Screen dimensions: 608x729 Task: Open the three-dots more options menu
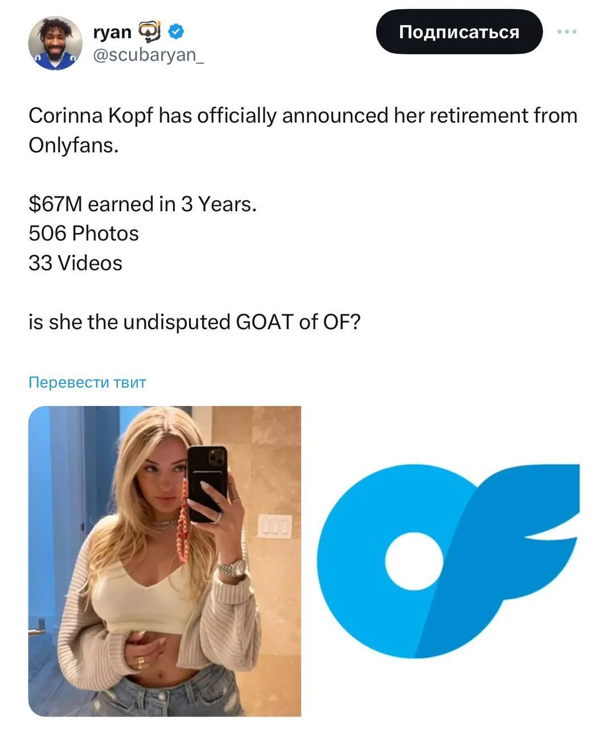point(567,32)
